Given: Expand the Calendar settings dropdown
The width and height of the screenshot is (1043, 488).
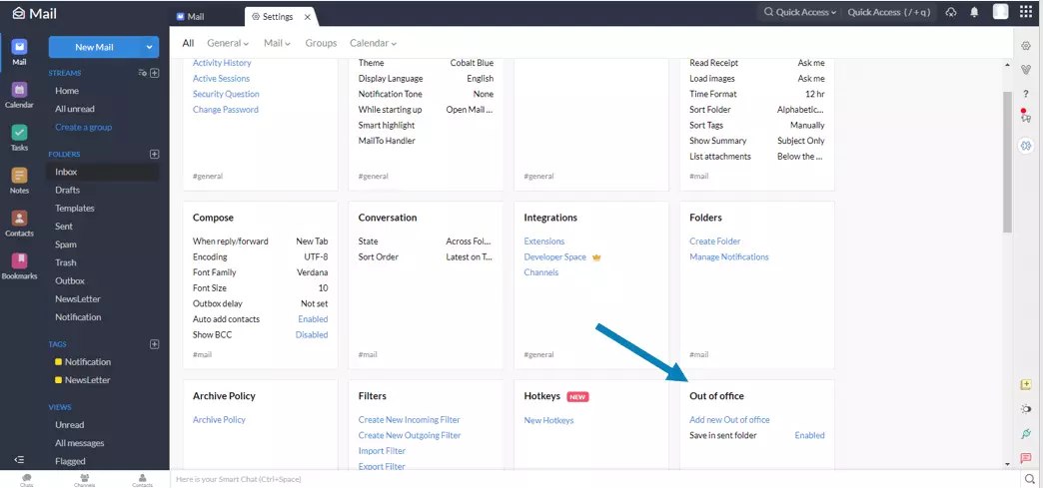Looking at the screenshot, I should point(373,44).
